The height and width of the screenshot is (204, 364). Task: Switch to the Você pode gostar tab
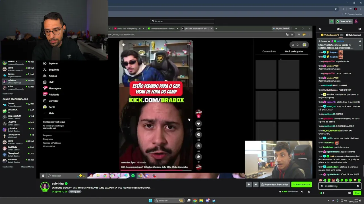click(x=294, y=52)
